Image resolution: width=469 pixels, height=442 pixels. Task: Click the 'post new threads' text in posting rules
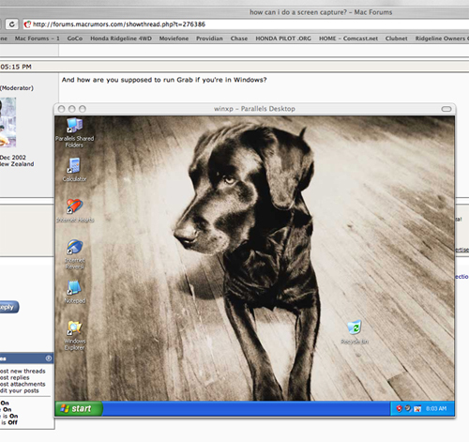pos(23,371)
